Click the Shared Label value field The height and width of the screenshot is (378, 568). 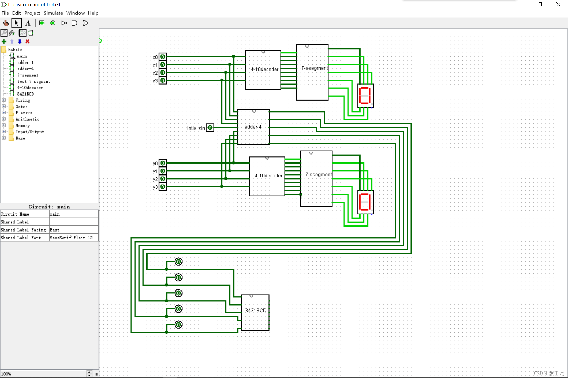coord(74,222)
